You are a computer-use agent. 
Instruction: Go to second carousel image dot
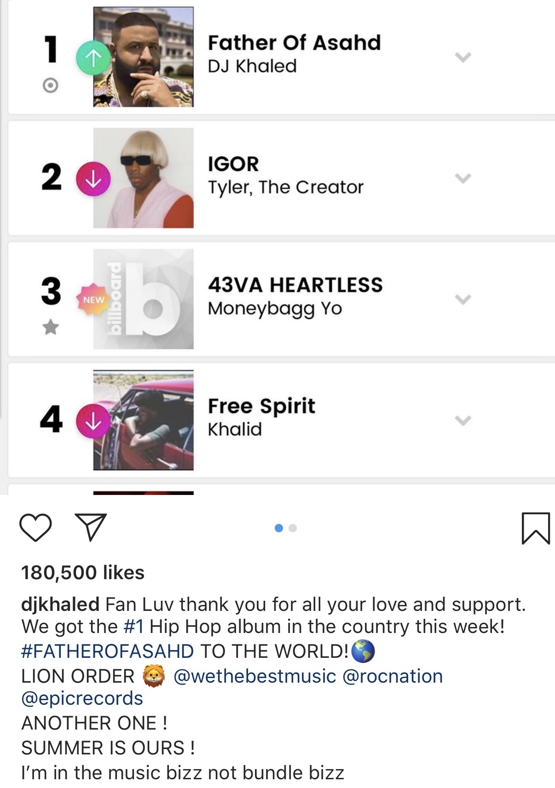click(x=293, y=528)
